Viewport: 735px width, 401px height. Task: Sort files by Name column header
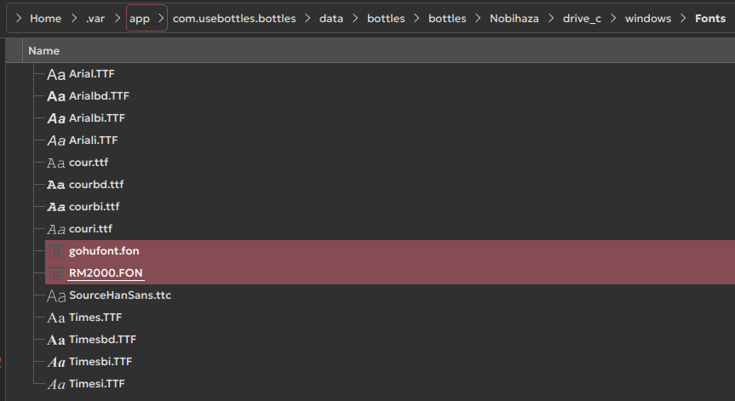tap(44, 51)
